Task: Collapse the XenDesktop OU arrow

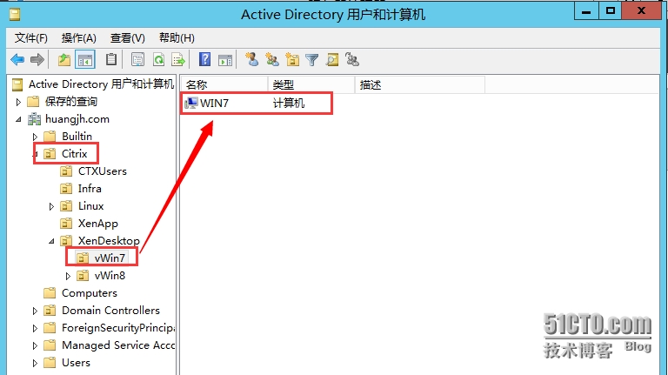Action: point(51,241)
